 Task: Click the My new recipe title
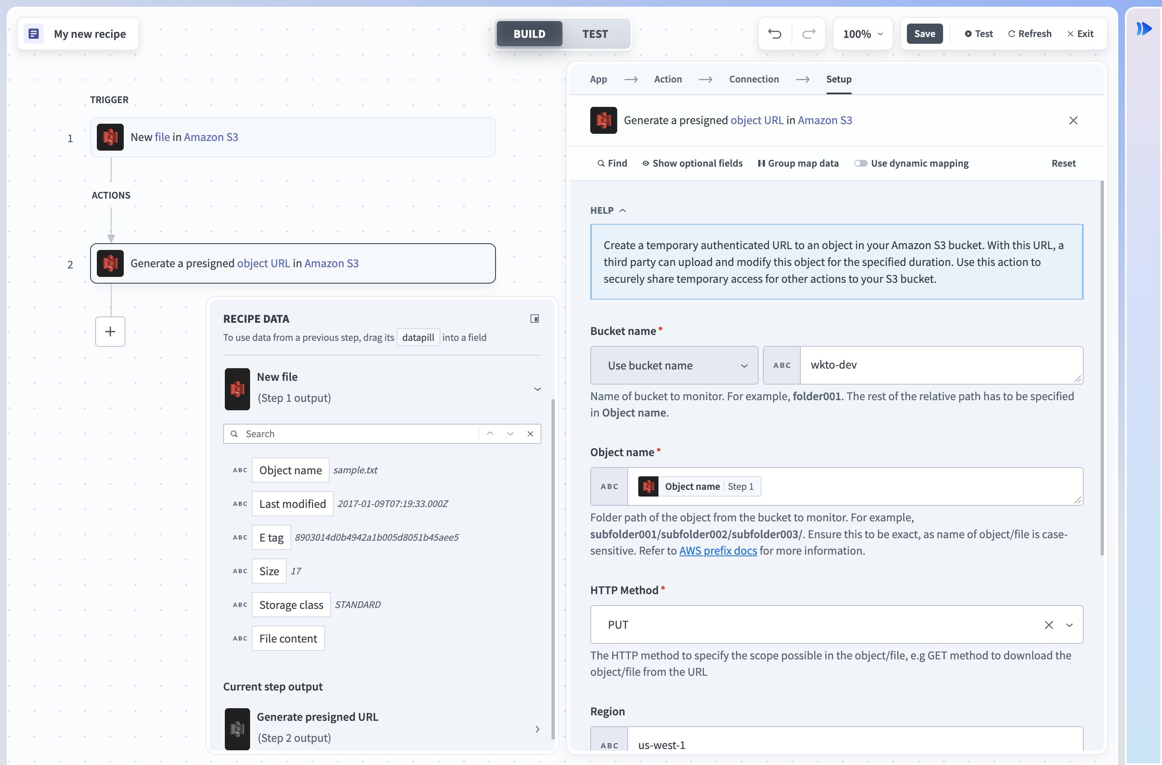(x=90, y=34)
